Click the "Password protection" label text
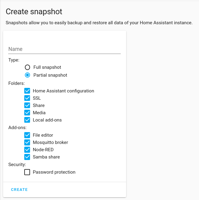Image resolution: width=199 pixels, height=200 pixels. coord(54,172)
